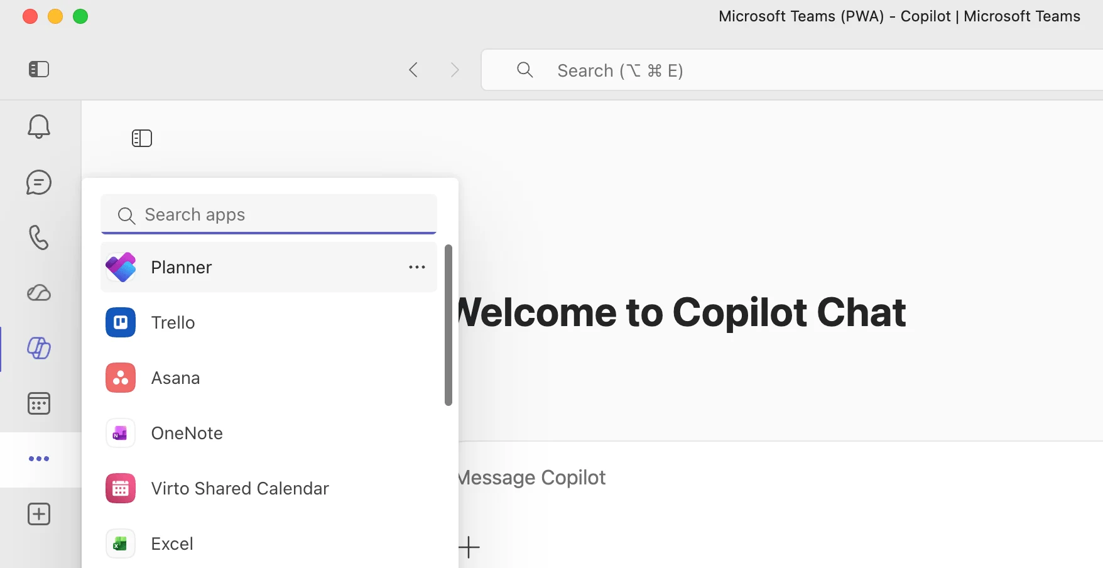
Task: Open the Excel app icon
Action: pos(121,543)
